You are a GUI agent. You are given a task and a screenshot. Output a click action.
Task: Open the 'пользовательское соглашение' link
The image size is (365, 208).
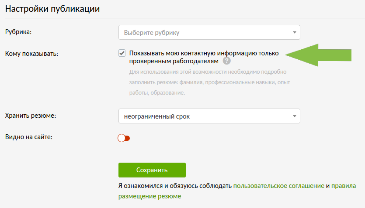click(278, 186)
